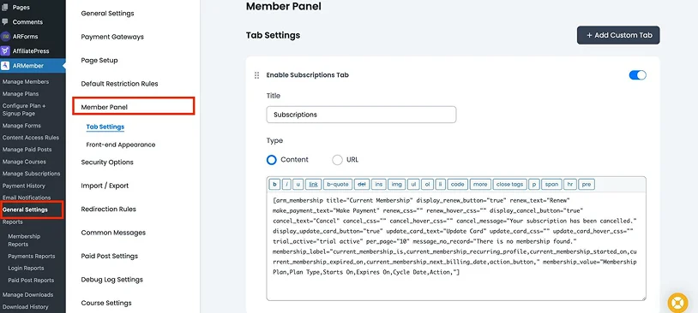Open Debug Log Settings
This screenshot has height=313, width=698.
point(111,280)
